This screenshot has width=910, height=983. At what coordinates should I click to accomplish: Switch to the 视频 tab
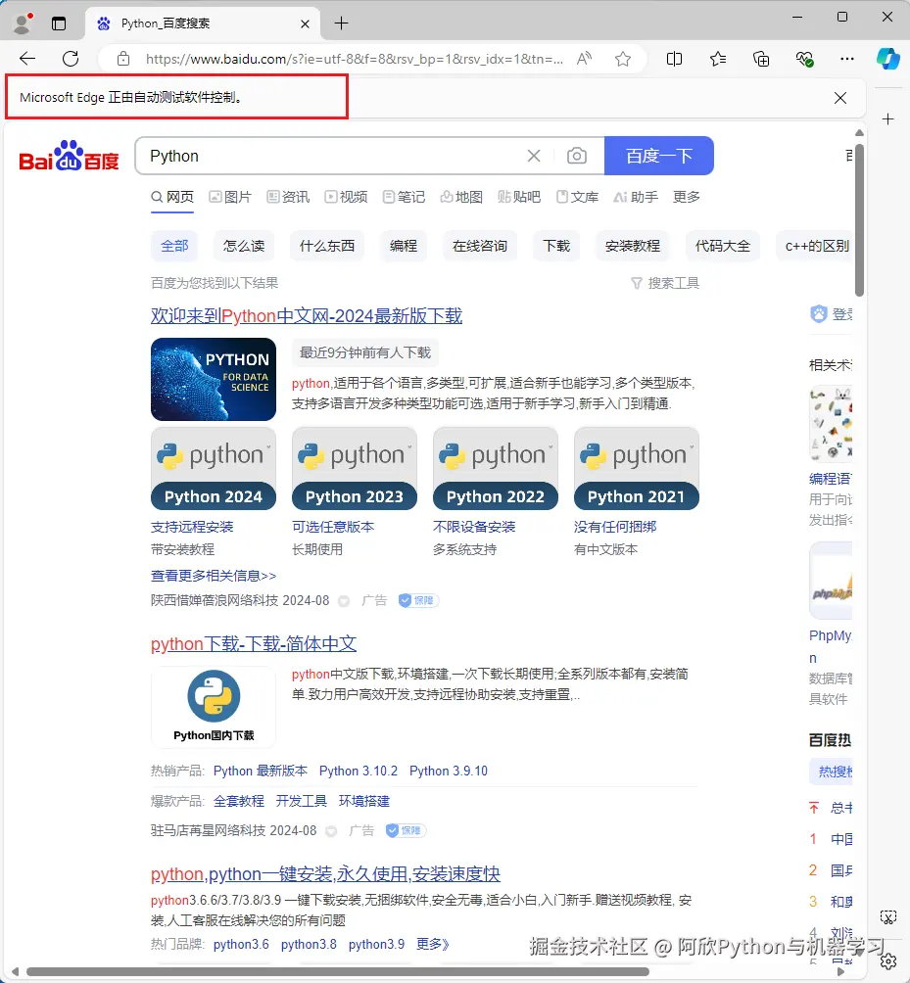point(346,197)
